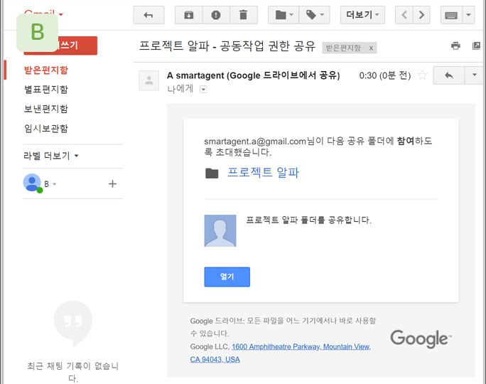This screenshot has width=486, height=384.
Task: Open the move-to folder dropdown
Action: pyautogui.click(x=283, y=15)
